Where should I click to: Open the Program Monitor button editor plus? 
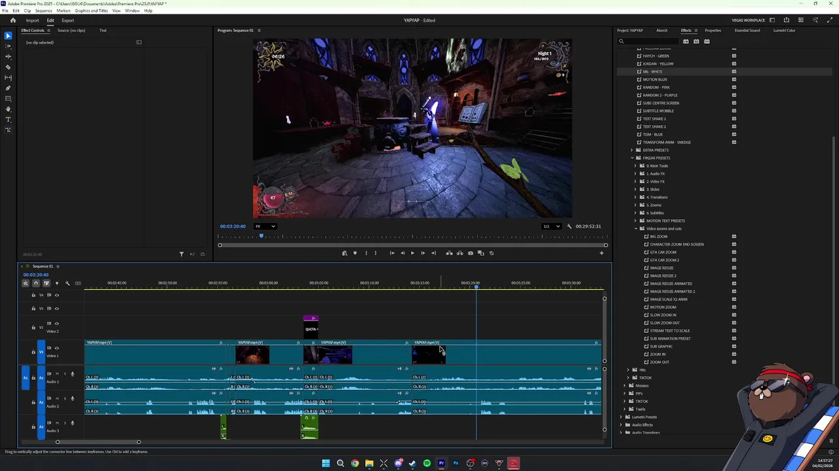point(602,253)
